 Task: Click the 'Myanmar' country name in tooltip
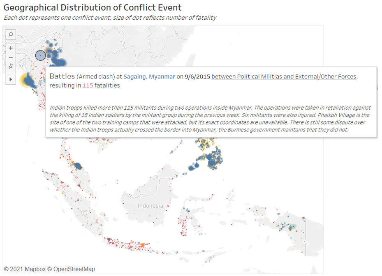click(162, 77)
